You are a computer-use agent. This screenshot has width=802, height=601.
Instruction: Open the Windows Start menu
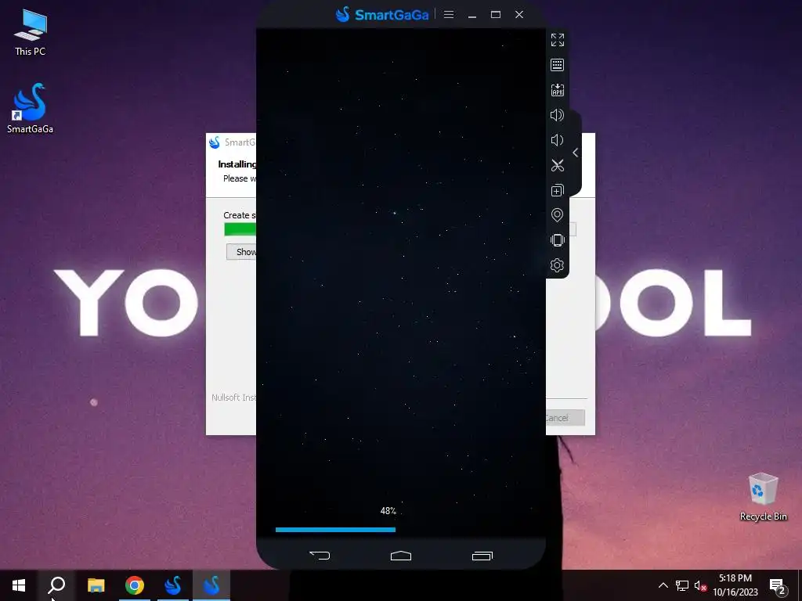[x=19, y=585]
